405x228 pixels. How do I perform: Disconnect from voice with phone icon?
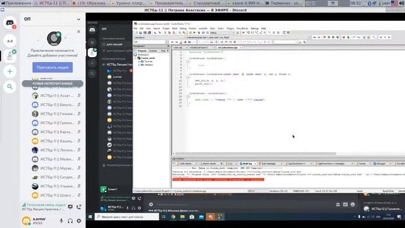tap(78, 207)
